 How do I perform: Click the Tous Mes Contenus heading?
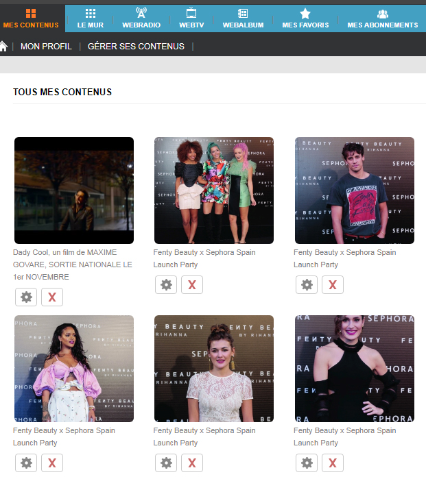click(62, 92)
